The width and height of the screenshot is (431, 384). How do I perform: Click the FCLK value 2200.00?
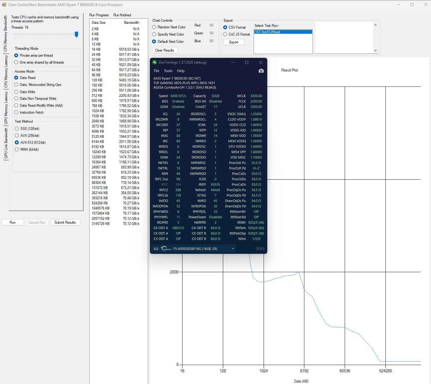[256, 101]
